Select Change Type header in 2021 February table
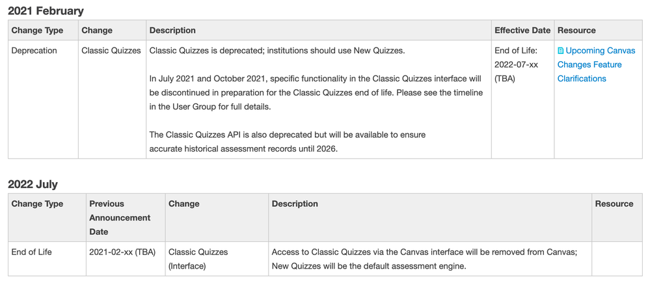This screenshot has width=650, height=283. [37, 31]
